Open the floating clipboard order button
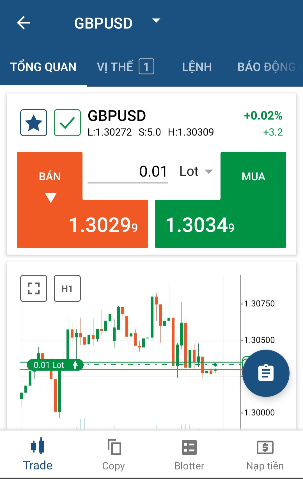The height and width of the screenshot is (479, 303). (266, 373)
